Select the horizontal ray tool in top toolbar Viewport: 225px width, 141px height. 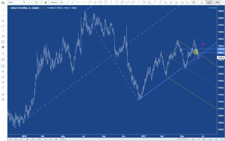[78, 2]
